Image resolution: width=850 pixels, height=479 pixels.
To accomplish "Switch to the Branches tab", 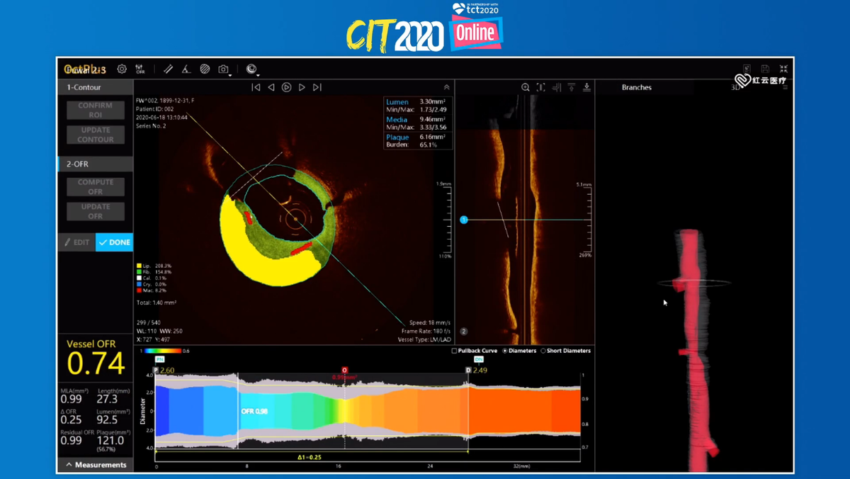I will coord(637,87).
